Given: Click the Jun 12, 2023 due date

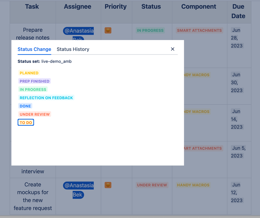Looking at the screenshot, I should point(237,193).
